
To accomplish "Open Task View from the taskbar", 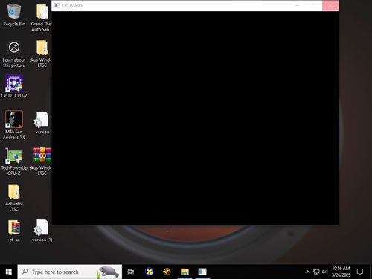I will [x=131, y=272].
